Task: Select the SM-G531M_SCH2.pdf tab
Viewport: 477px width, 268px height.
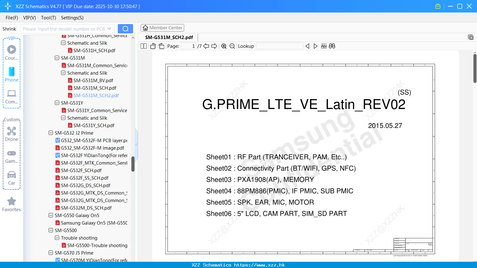Action: tap(169, 37)
